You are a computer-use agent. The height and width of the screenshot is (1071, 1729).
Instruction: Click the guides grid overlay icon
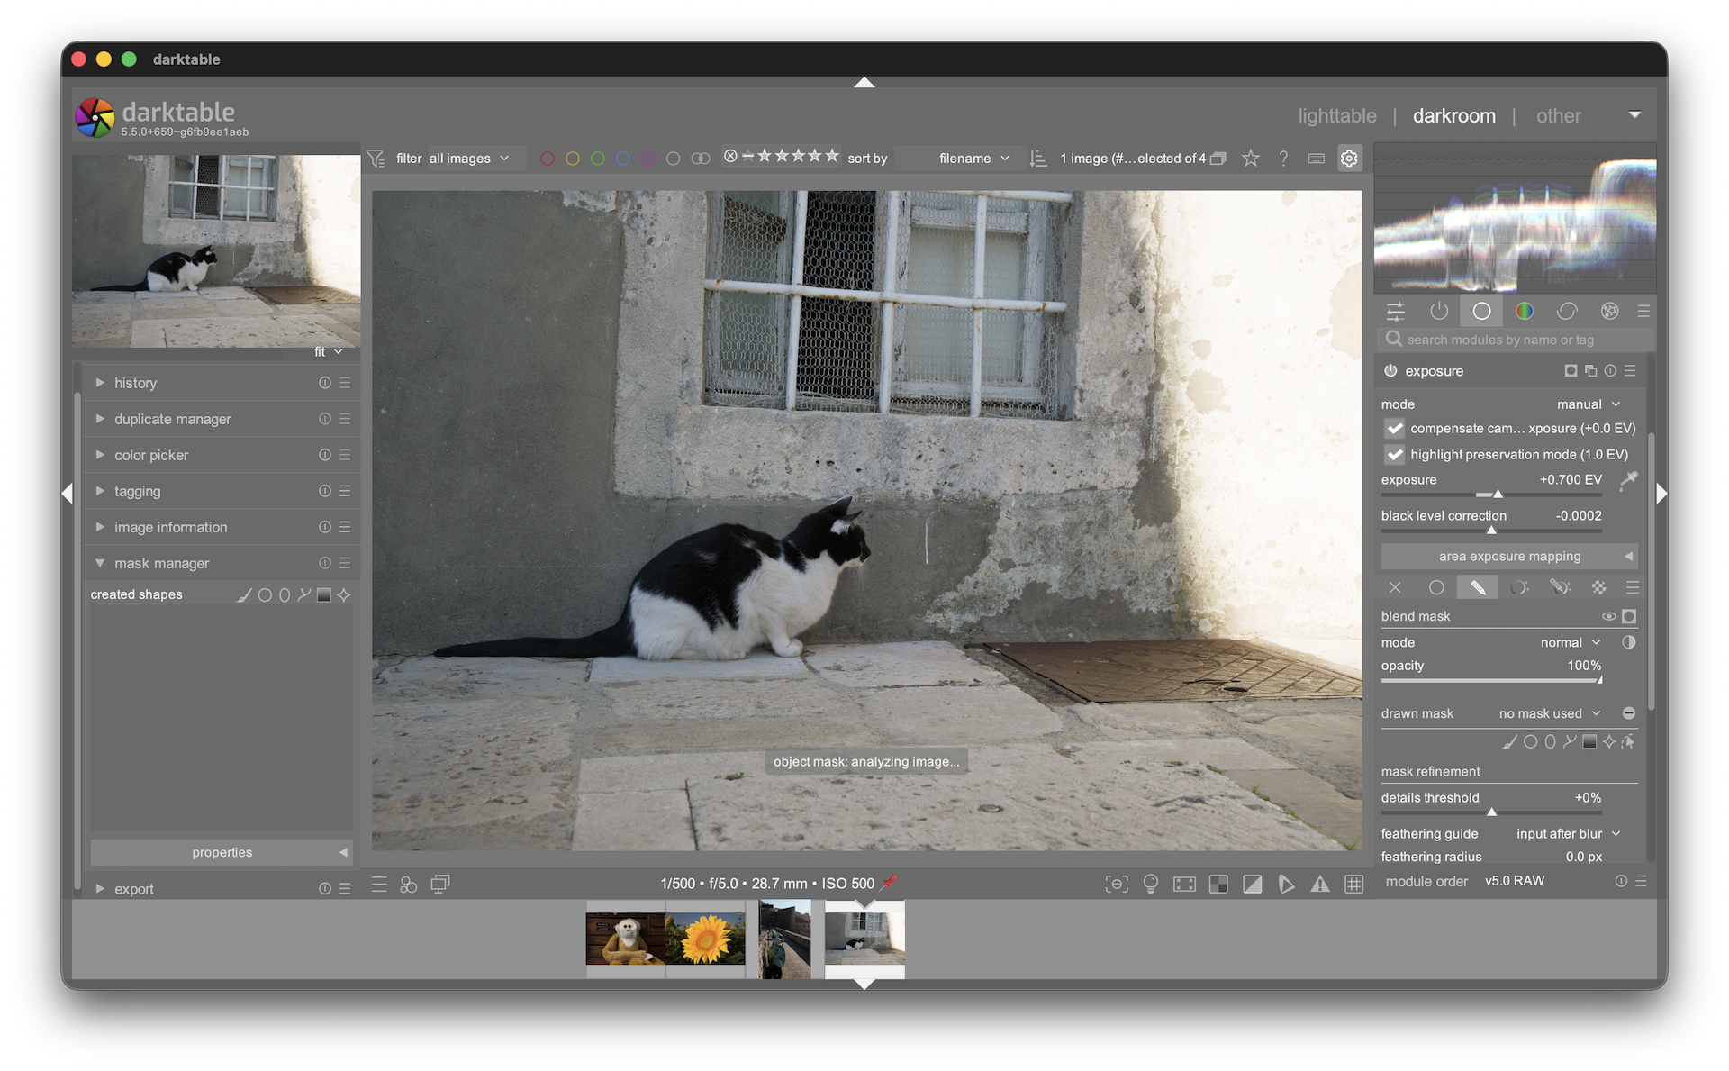(x=1353, y=884)
